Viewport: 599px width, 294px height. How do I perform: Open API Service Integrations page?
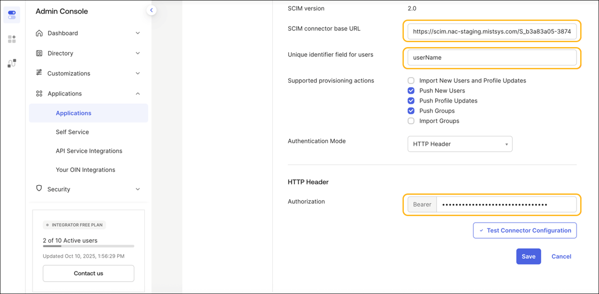point(89,151)
